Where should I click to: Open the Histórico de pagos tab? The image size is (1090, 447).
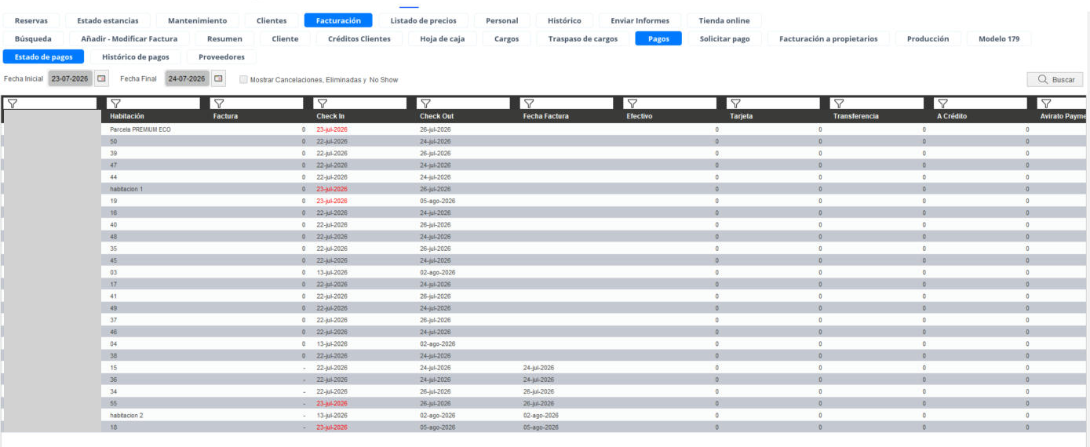pyautogui.click(x=136, y=56)
